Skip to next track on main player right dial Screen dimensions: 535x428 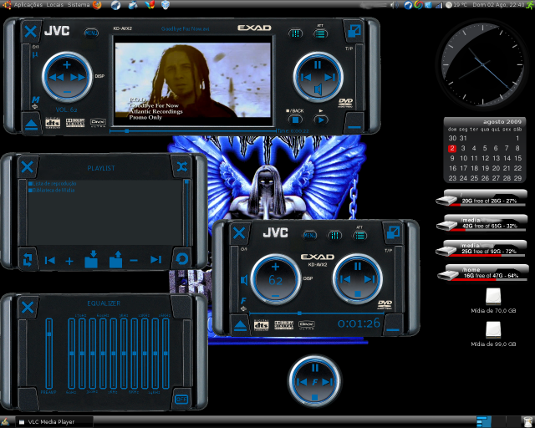[330, 78]
